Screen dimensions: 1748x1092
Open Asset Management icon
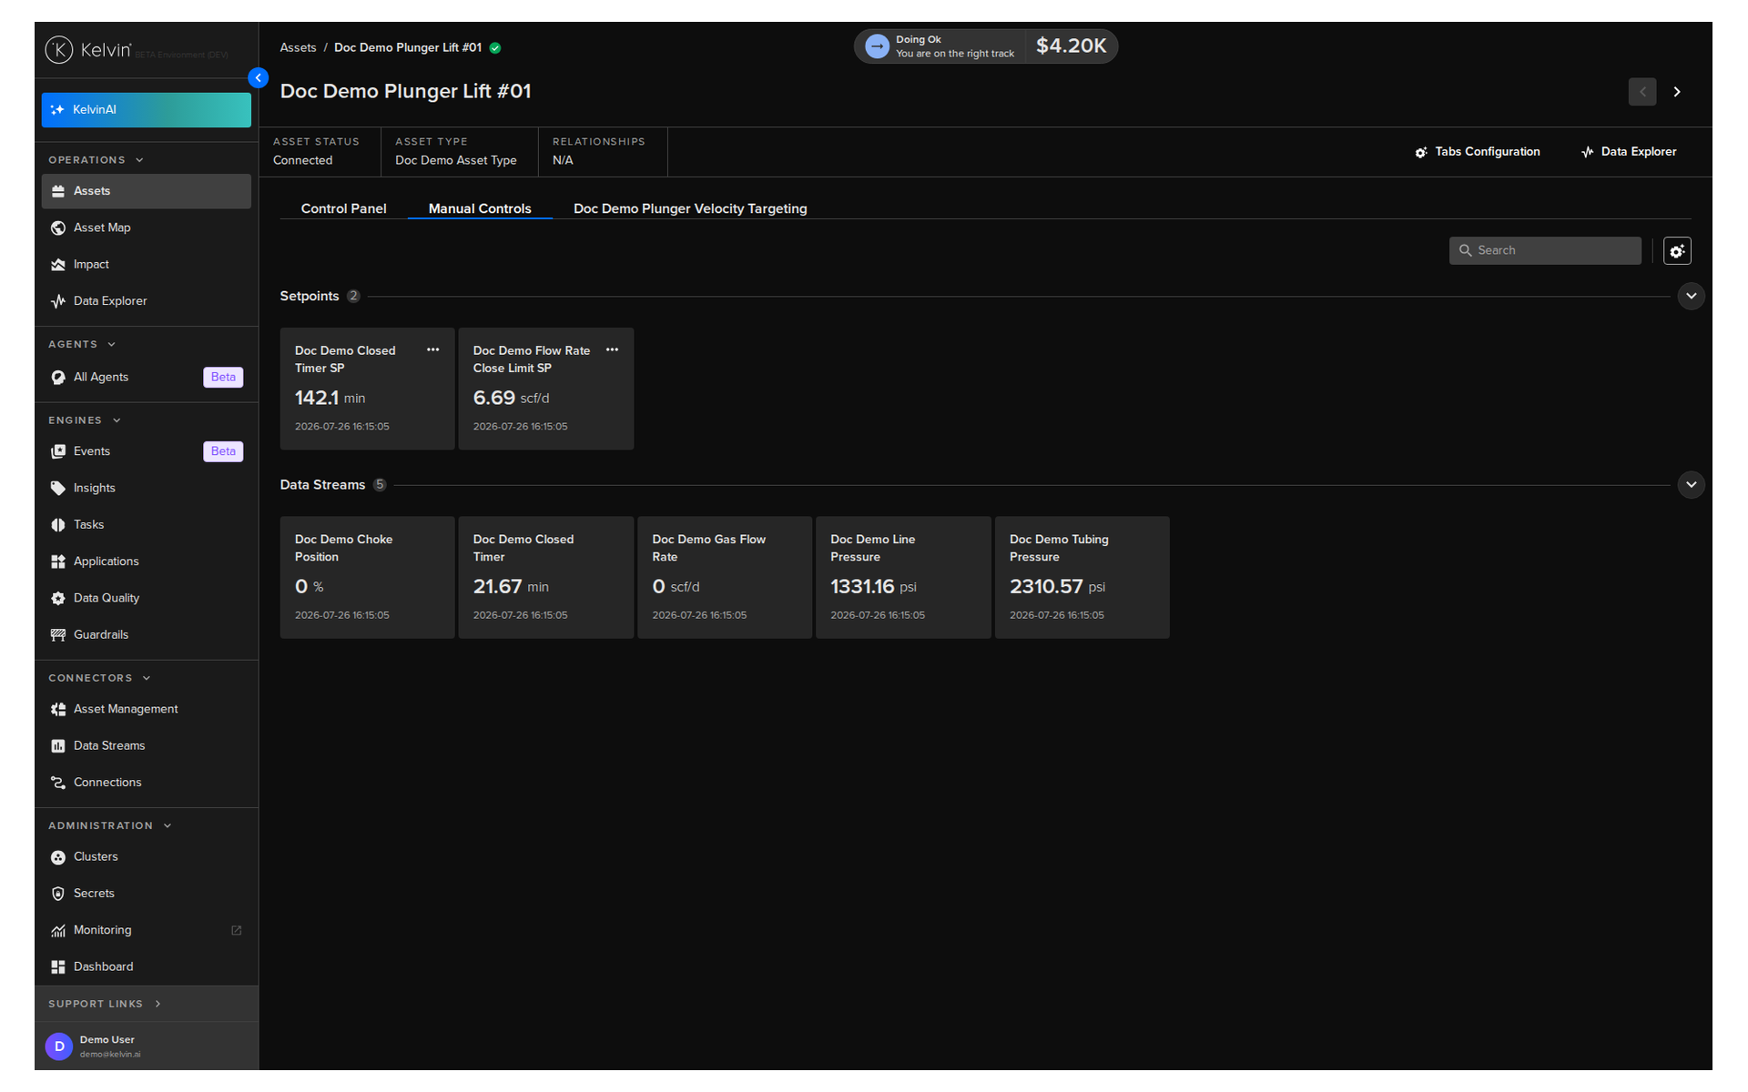(x=58, y=710)
